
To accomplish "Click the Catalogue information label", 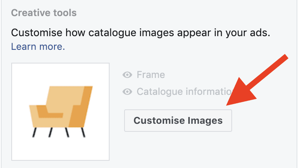I will coord(183,92).
